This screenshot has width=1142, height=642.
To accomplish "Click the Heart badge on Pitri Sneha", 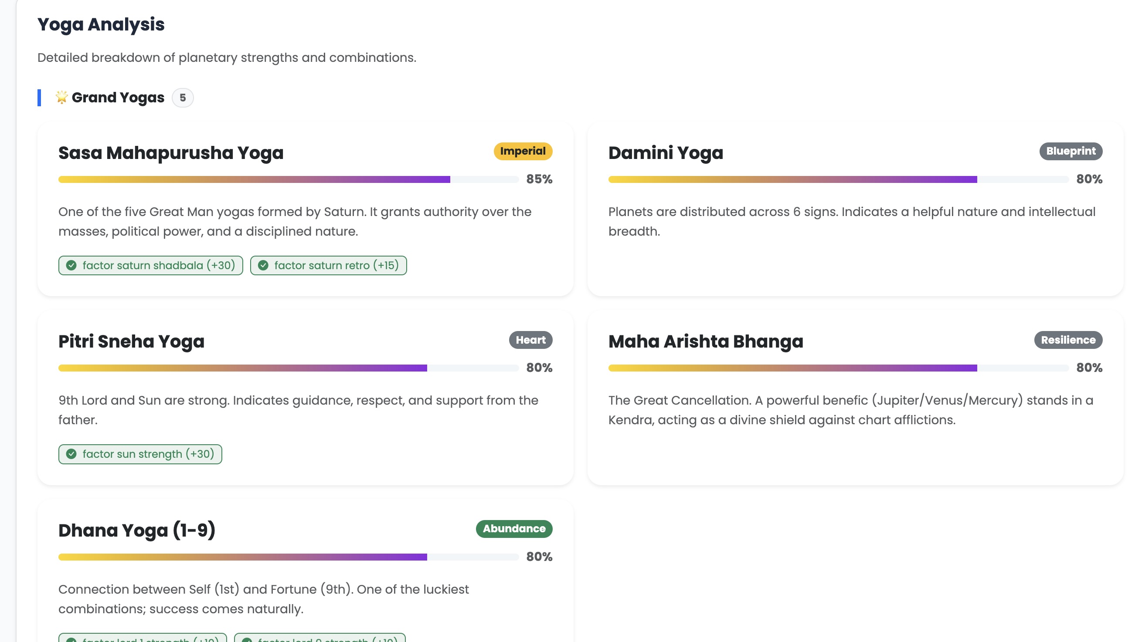I will click(530, 340).
